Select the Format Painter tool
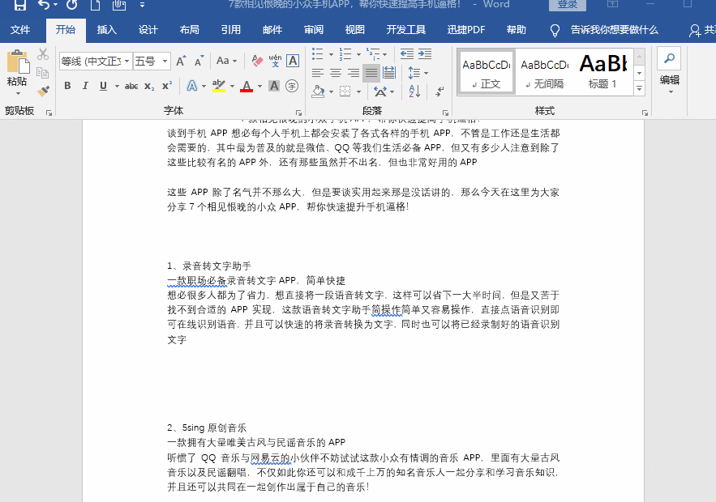 pyautogui.click(x=43, y=89)
